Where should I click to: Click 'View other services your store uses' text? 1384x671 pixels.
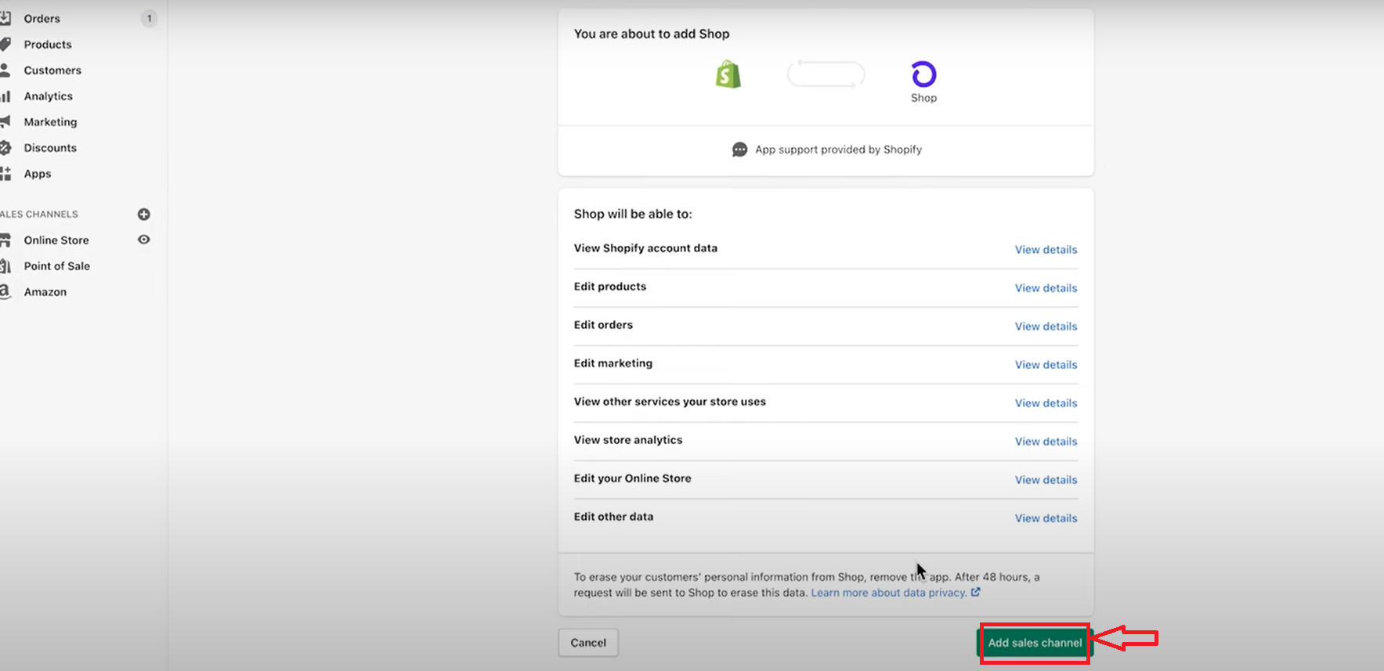point(670,402)
